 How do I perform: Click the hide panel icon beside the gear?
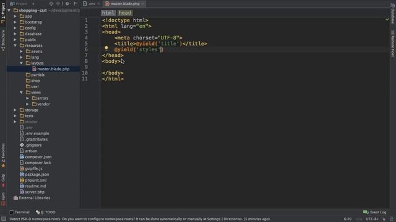(x=75, y=4)
